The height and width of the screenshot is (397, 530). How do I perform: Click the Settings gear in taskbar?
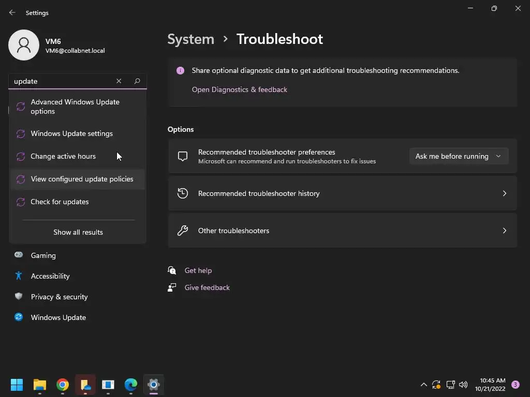[x=153, y=385]
